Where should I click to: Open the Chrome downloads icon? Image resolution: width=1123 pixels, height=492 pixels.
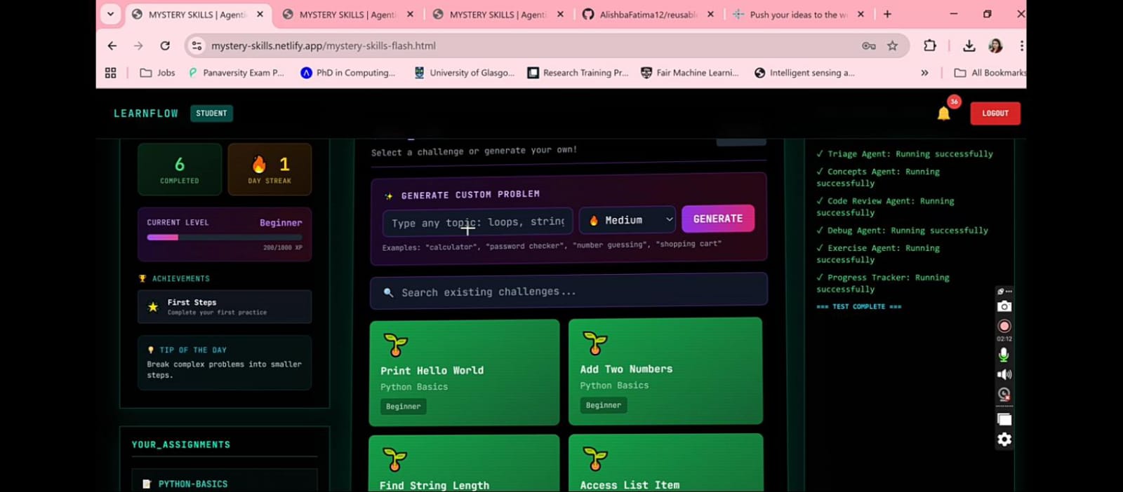(x=969, y=46)
